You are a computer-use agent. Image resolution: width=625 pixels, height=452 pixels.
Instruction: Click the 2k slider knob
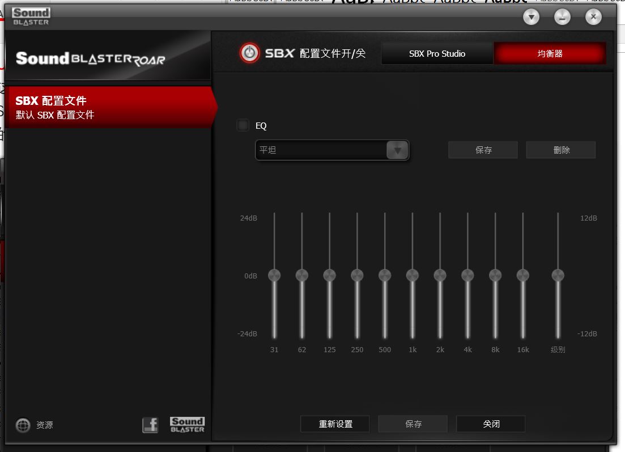click(440, 275)
